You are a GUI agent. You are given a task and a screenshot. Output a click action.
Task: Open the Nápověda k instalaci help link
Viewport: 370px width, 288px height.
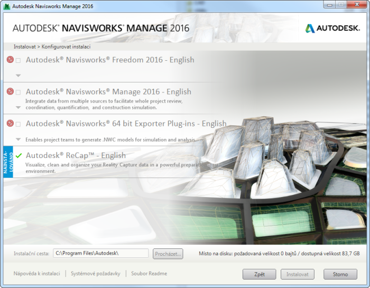coord(36,274)
